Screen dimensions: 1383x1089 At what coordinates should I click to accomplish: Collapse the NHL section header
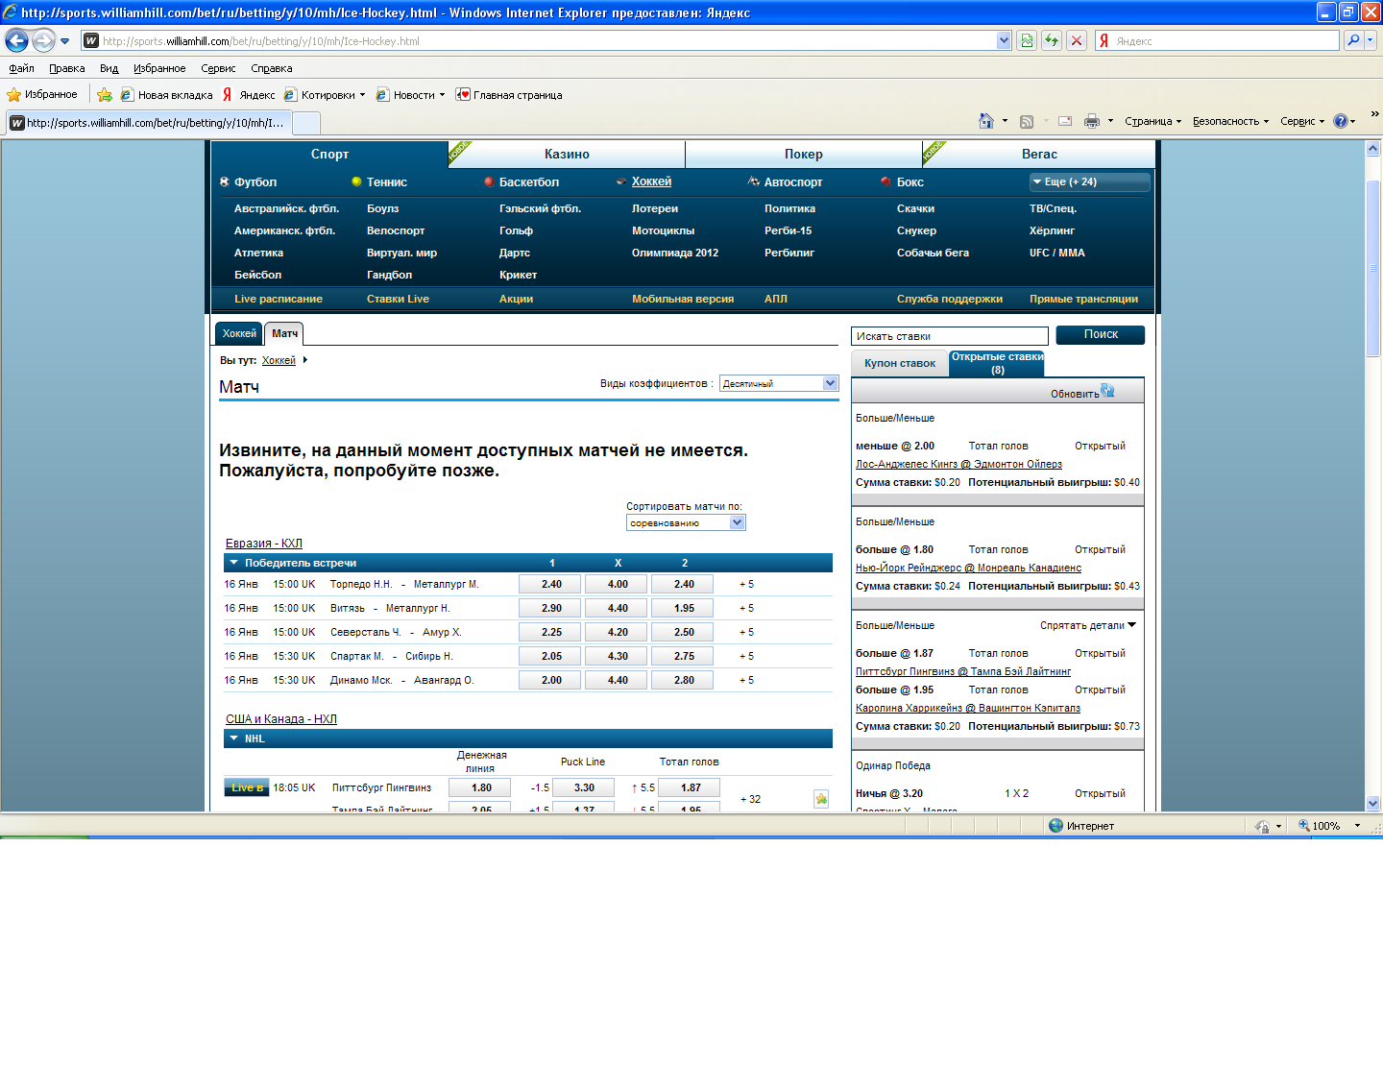point(233,738)
